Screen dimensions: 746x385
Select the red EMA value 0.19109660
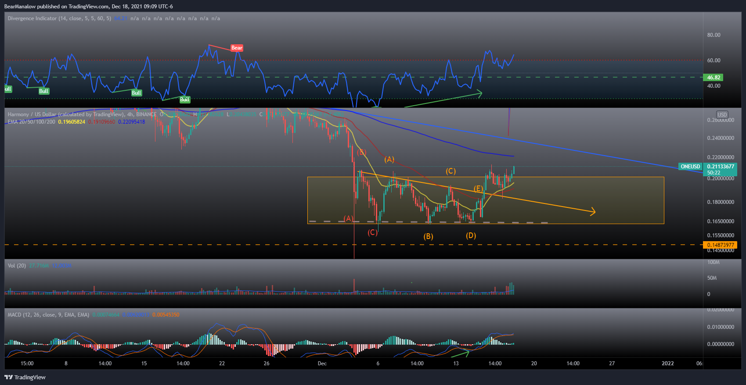pyautogui.click(x=101, y=122)
